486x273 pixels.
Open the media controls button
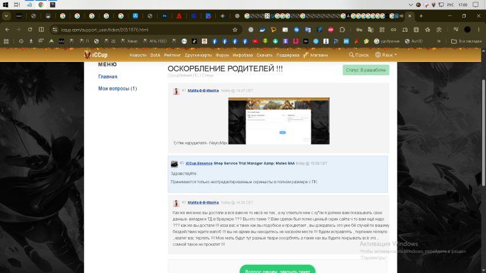pos(456,30)
